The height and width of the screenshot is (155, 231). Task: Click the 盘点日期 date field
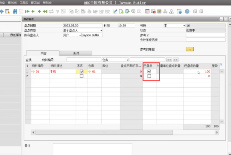click(82, 26)
